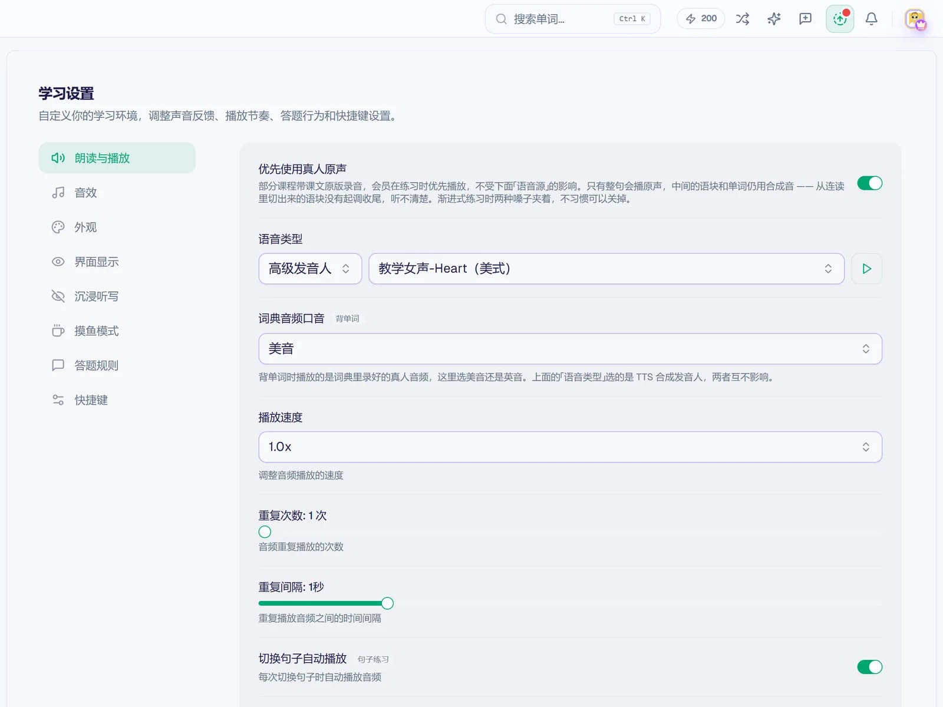The width and height of the screenshot is (943, 707).
Task: Click the 句子练习 tag label
Action: pos(373,659)
